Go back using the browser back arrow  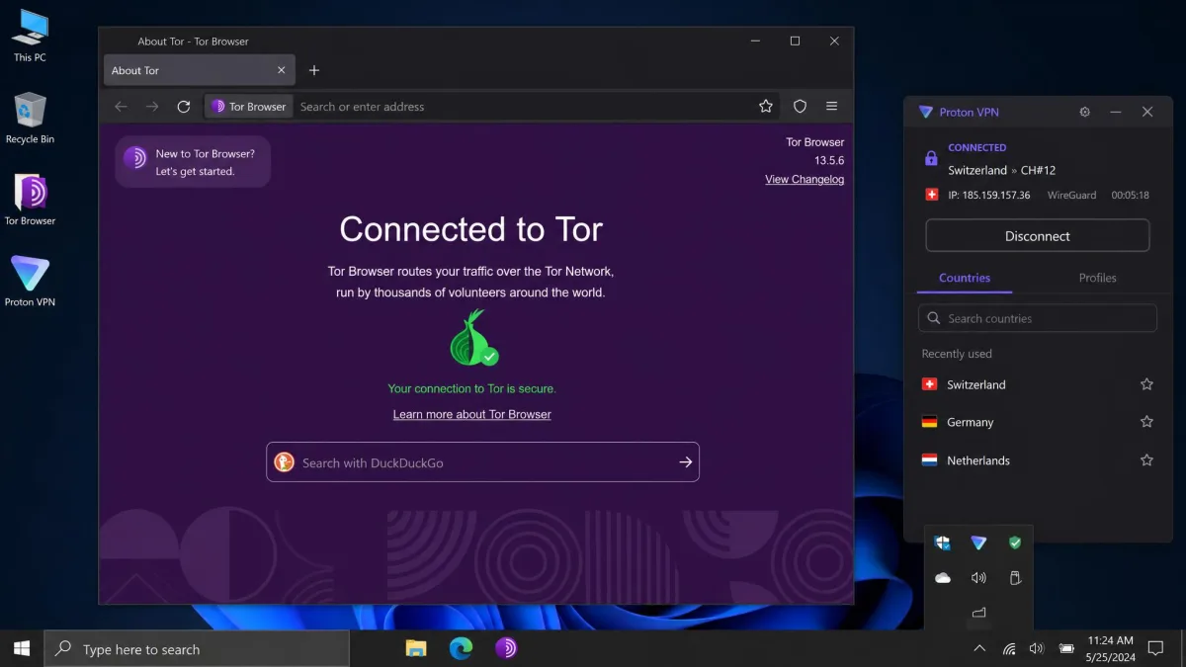tap(121, 107)
